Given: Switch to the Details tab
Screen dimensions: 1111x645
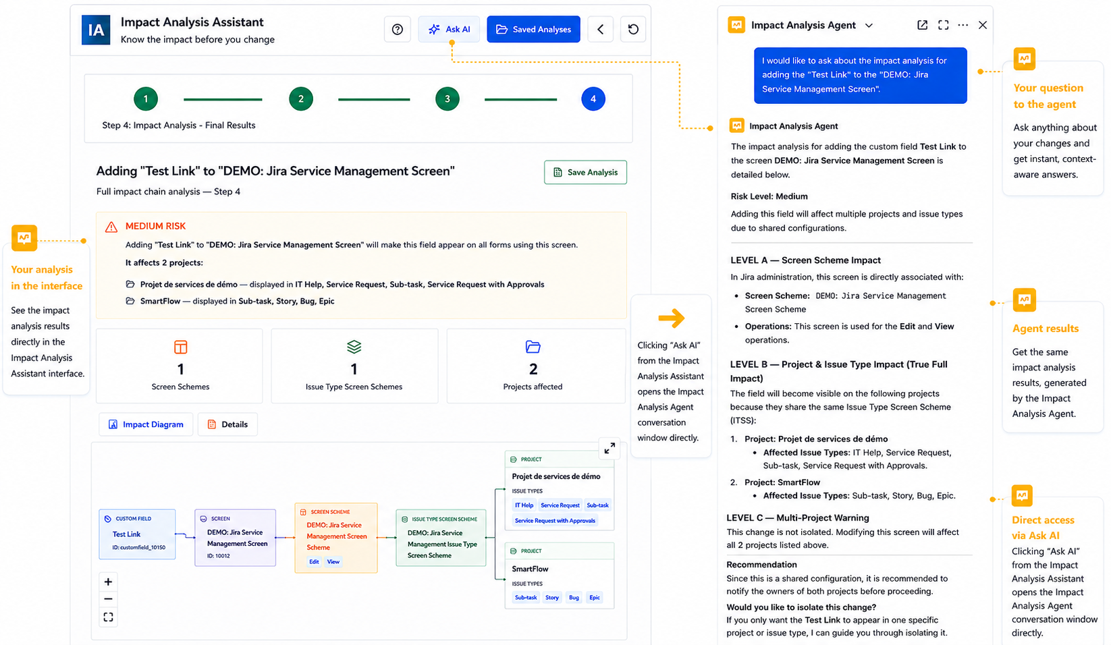Looking at the screenshot, I should pyautogui.click(x=227, y=424).
